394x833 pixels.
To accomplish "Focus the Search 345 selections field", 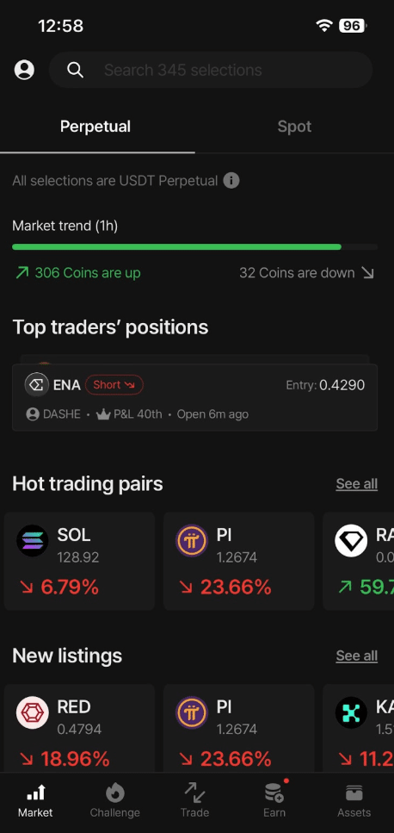I will (x=211, y=70).
